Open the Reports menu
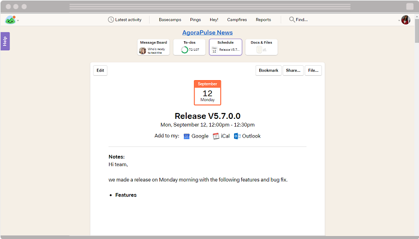The height and width of the screenshot is (239, 419). coord(263,20)
